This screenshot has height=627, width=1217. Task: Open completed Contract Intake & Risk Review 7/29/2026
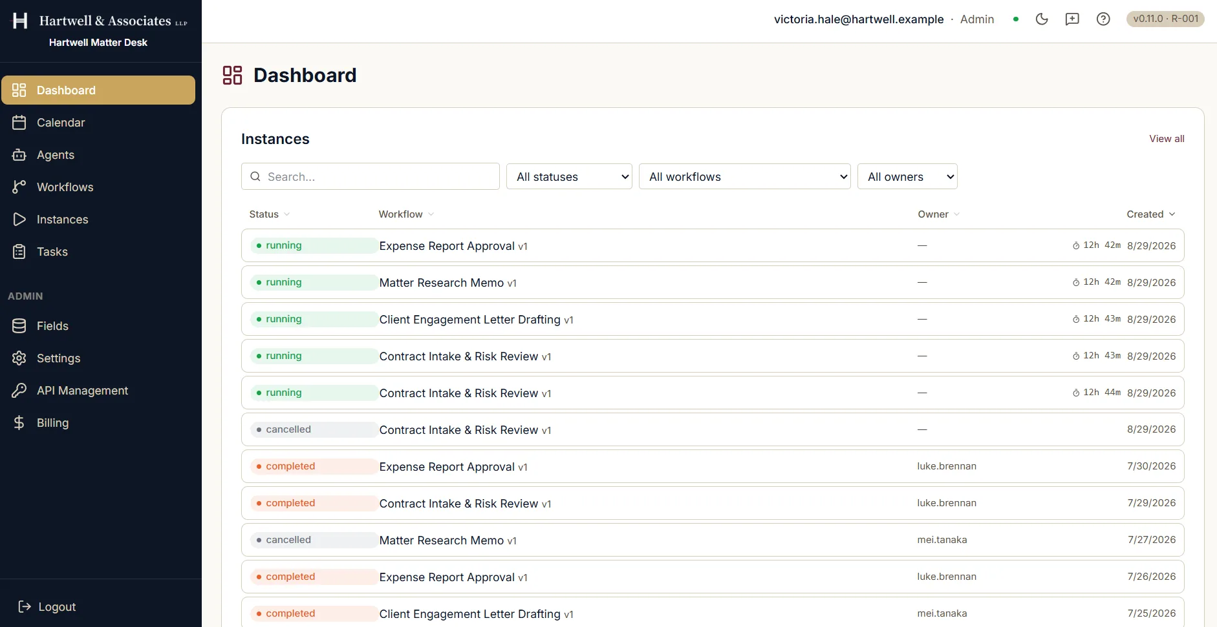713,503
